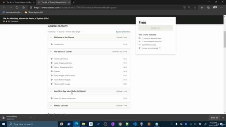
Task: Close the first Art of Doing tab
Action: tap(34, 2)
